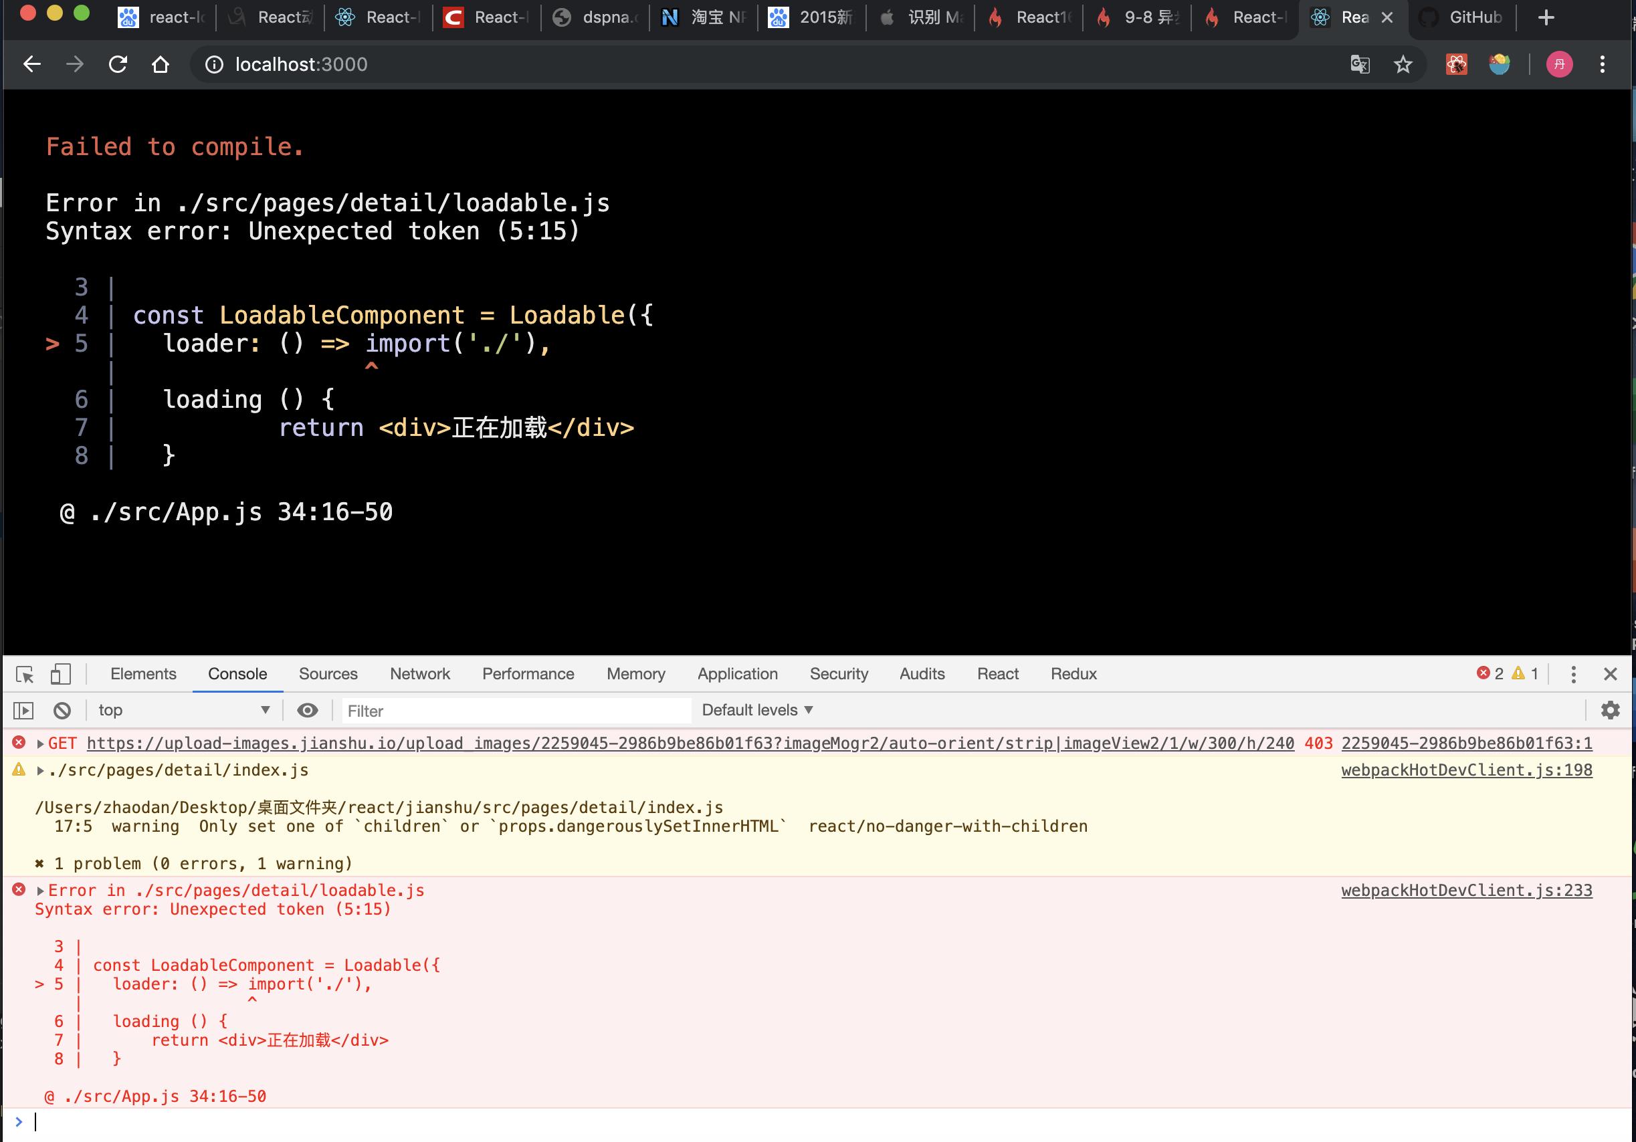Image resolution: width=1636 pixels, height=1142 pixels.
Task: Expand the loadable.js error message arrow
Action: click(x=41, y=891)
